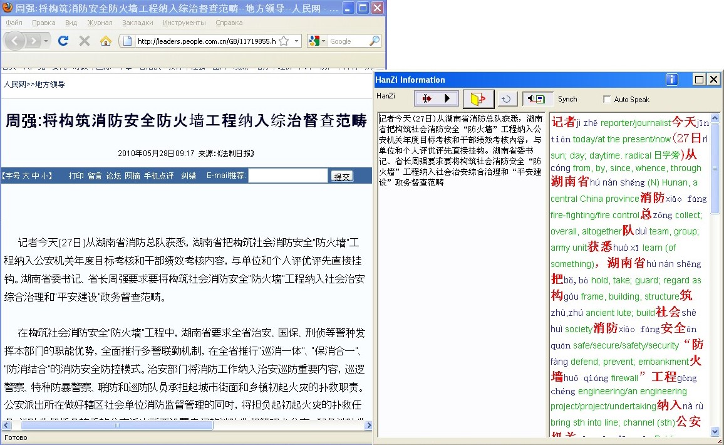Stop loading with the X icon
Image resolution: width=724 pixels, height=445 pixels.
tap(84, 41)
